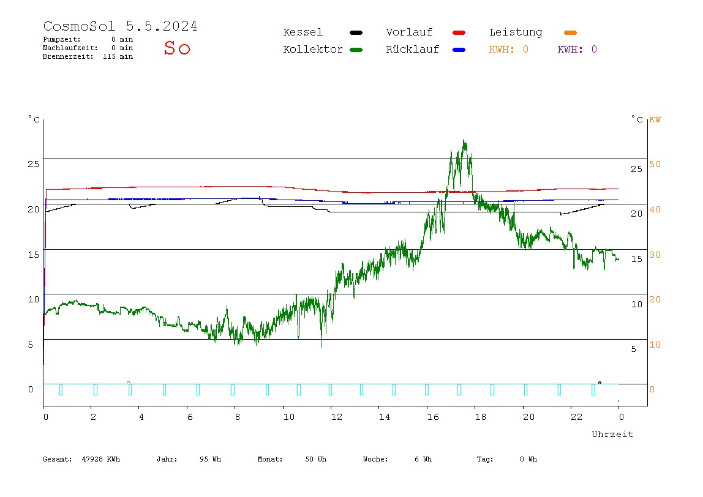Image resolution: width=703 pixels, height=497 pixels.
Task: Click the cyan pulse marker just before hour 12
Action: point(330,389)
